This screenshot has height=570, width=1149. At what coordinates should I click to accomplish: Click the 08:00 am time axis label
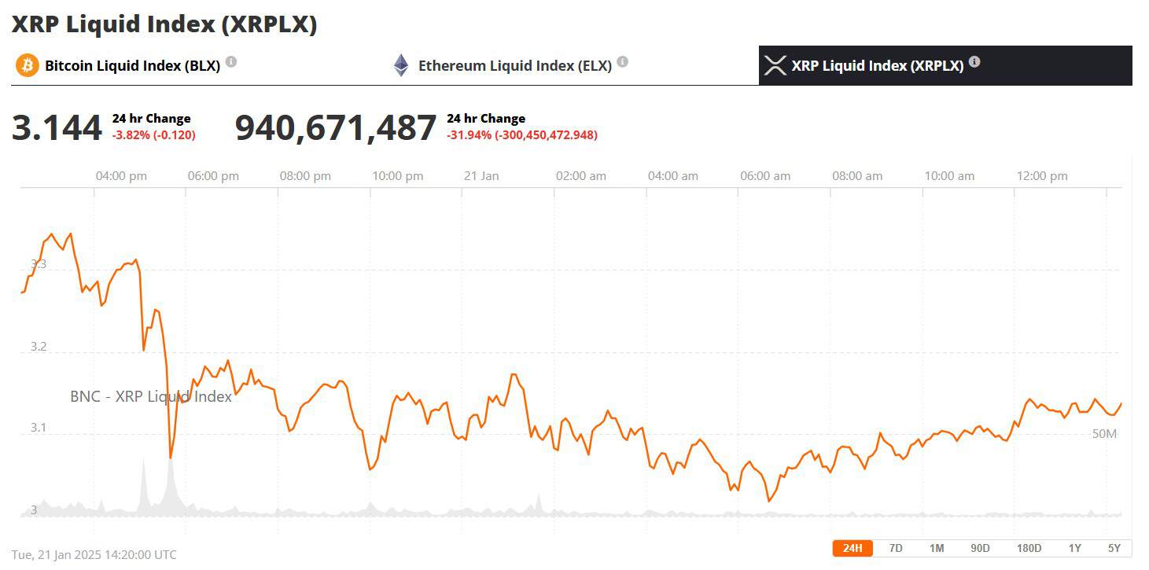tap(857, 176)
